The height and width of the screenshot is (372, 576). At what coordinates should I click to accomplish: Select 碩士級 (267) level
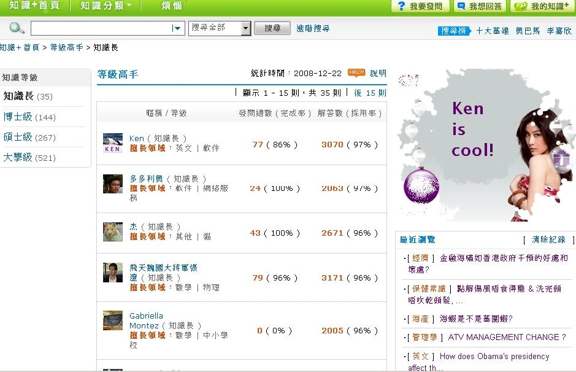coord(29,137)
